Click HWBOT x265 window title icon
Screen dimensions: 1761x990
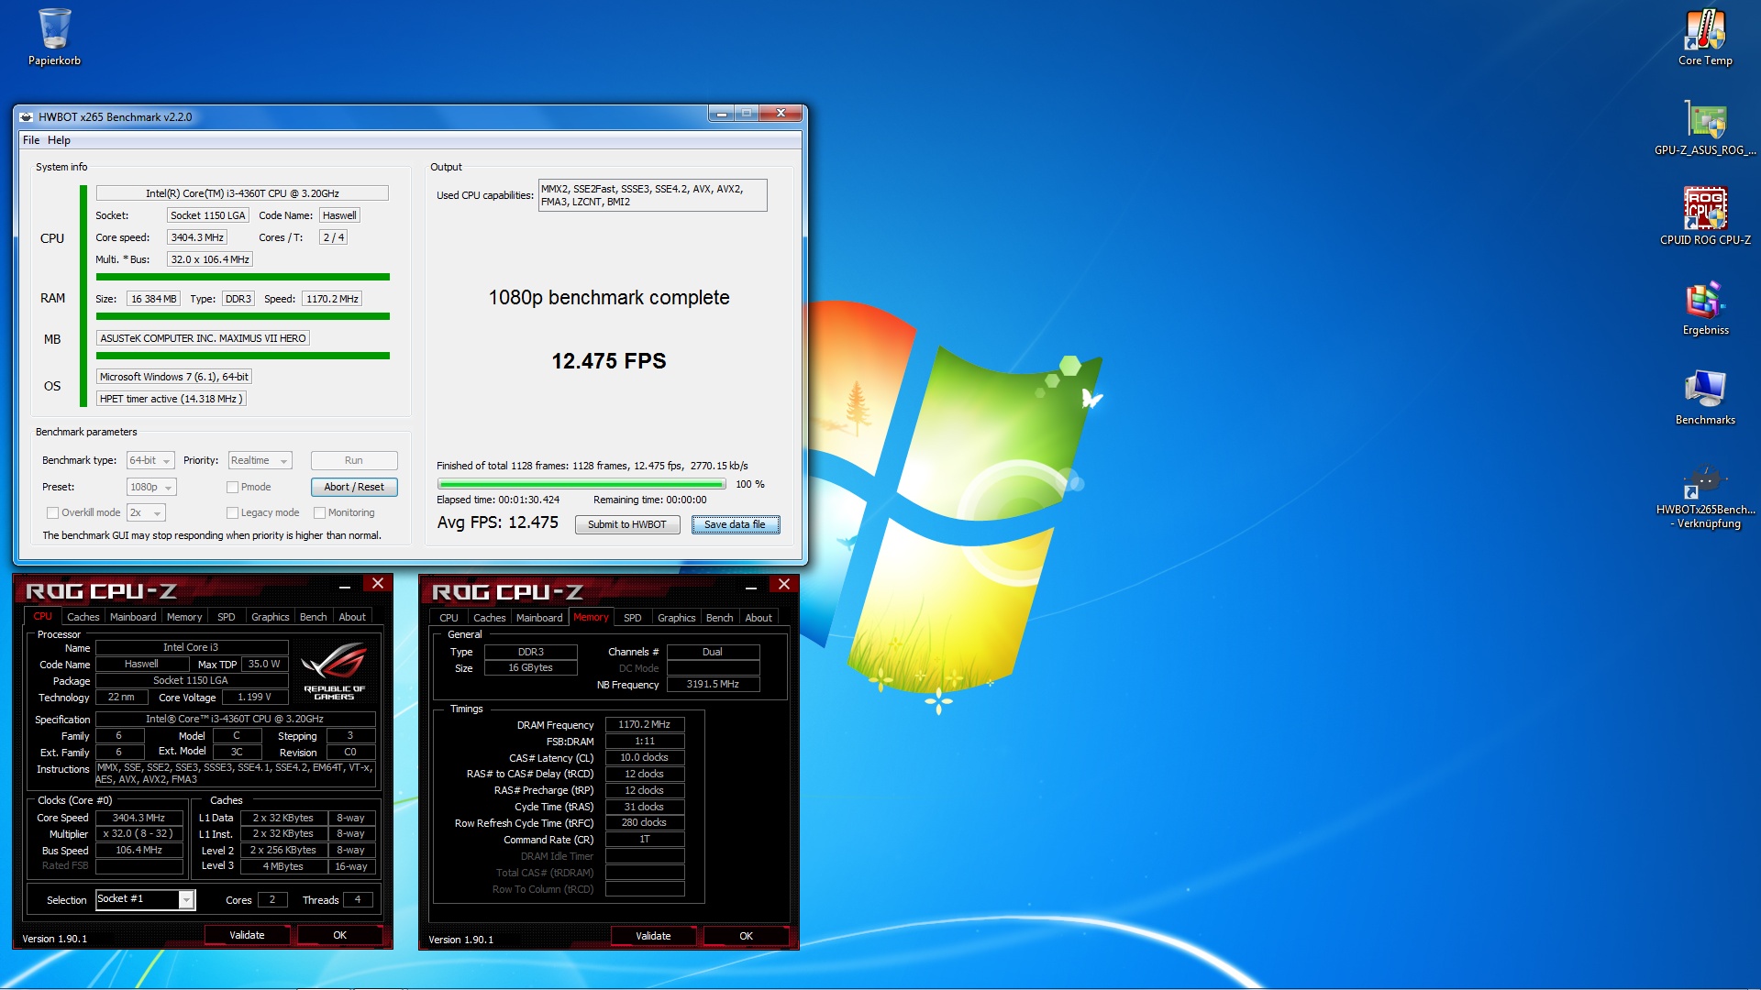click(x=27, y=116)
